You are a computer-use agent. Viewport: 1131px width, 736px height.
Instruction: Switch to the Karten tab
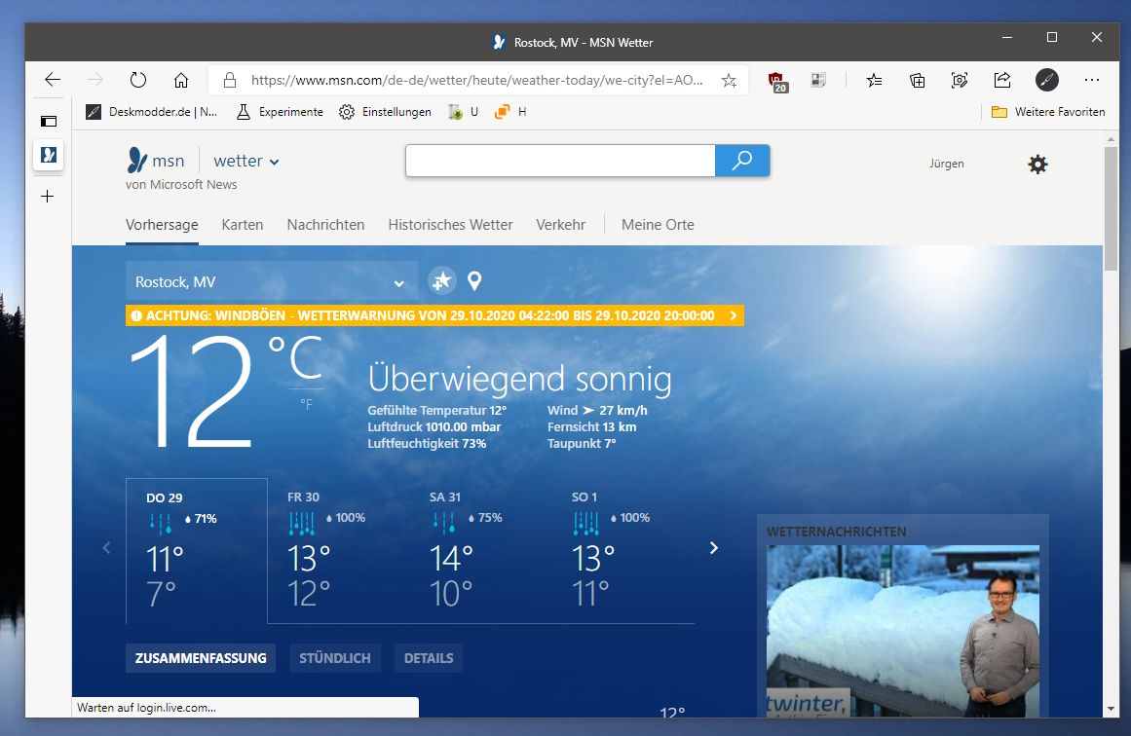(x=243, y=225)
